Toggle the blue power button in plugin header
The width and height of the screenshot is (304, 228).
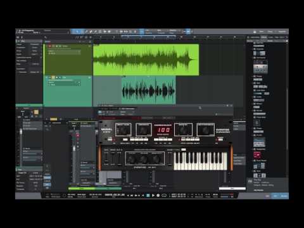tap(100, 112)
